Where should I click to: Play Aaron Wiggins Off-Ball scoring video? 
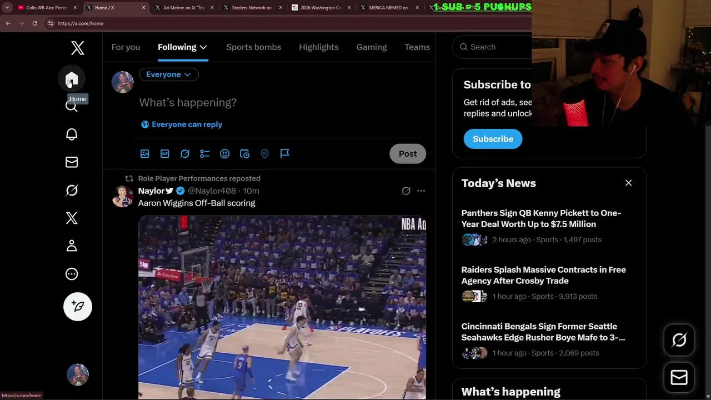coord(282,307)
